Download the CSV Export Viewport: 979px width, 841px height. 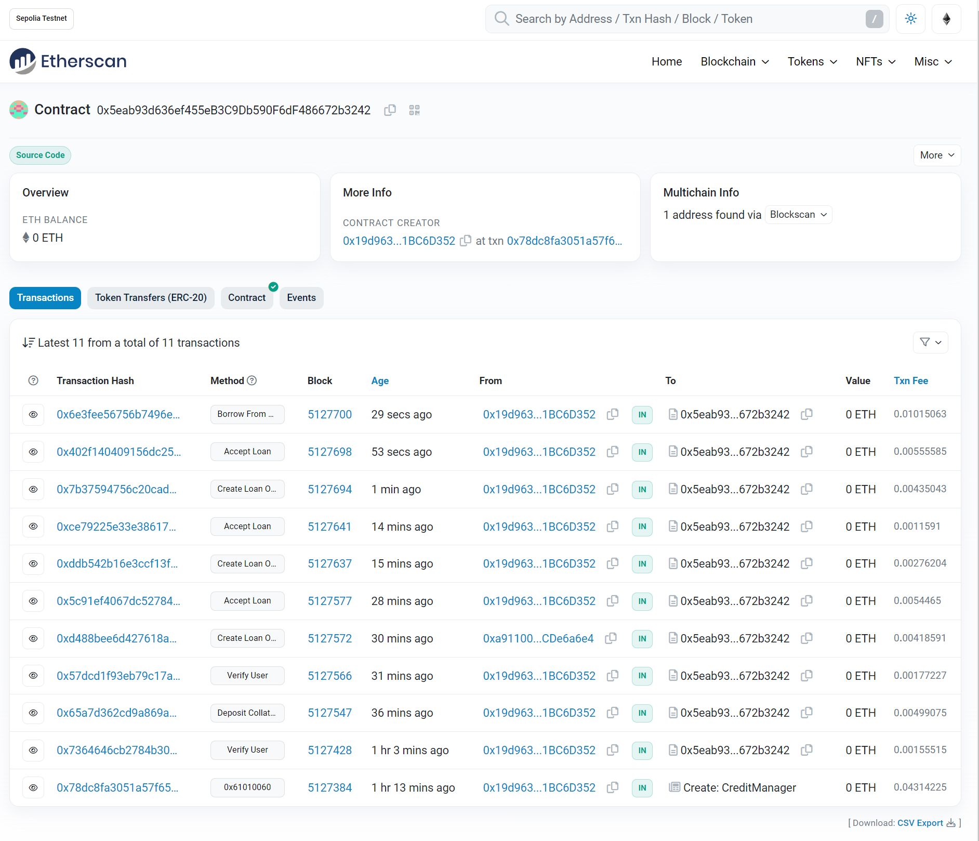pyautogui.click(x=920, y=823)
